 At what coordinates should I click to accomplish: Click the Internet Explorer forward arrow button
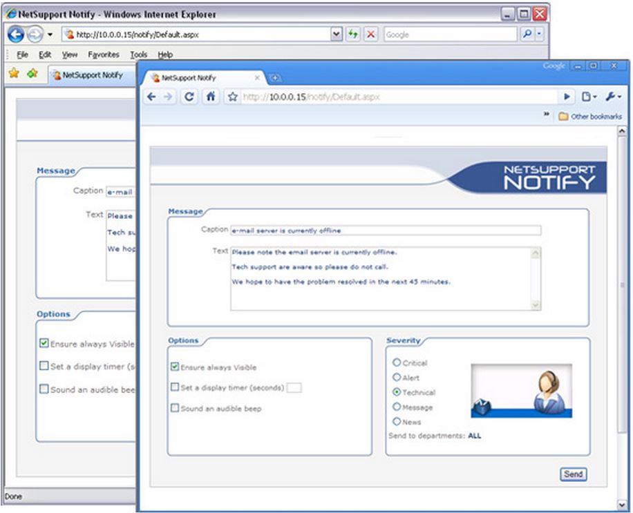35,35
